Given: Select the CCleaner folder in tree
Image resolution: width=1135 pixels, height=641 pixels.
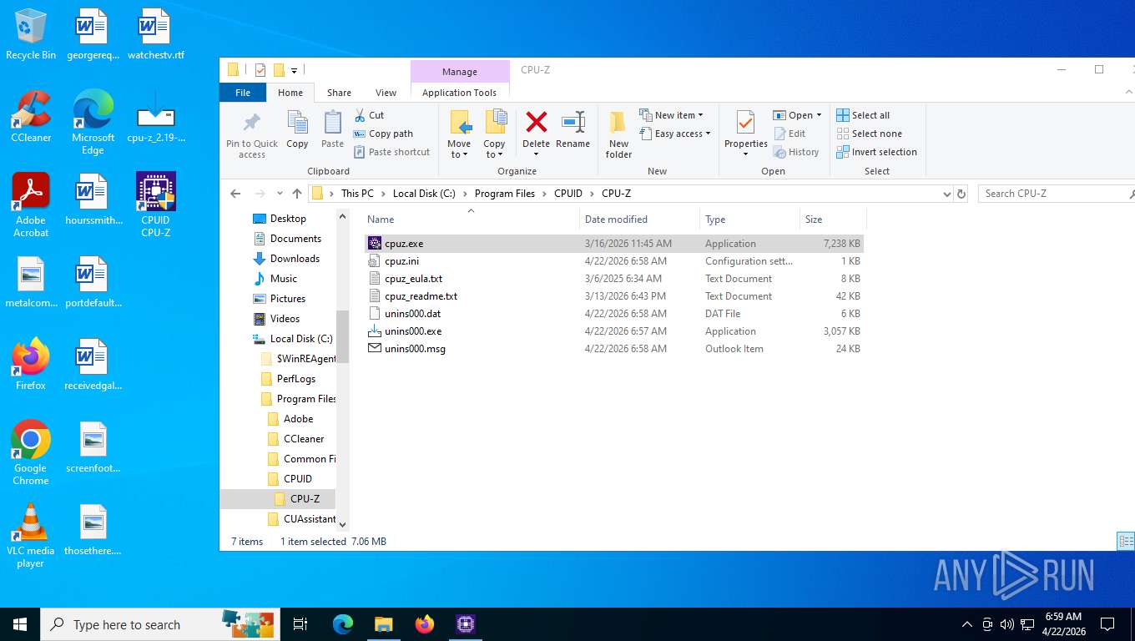Looking at the screenshot, I should (295, 439).
